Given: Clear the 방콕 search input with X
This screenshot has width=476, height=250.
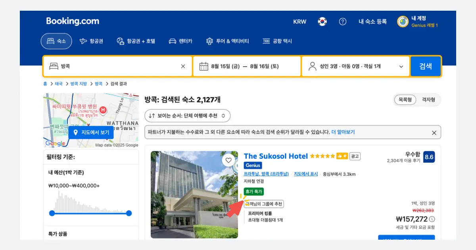Looking at the screenshot, I should [x=182, y=66].
